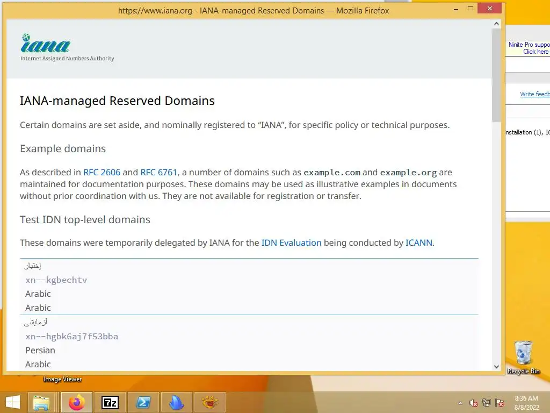This screenshot has width=550, height=413.
Task: Click the xn--hgbk6aj7f53bba domain text
Action: coord(71,337)
